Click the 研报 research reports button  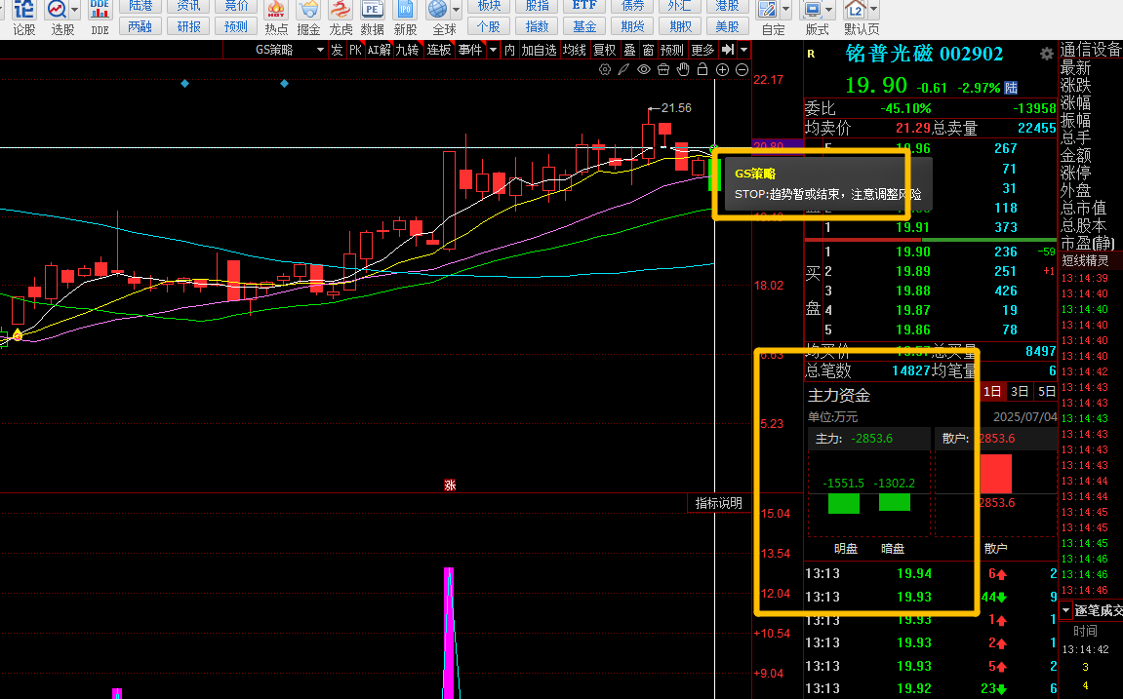188,26
